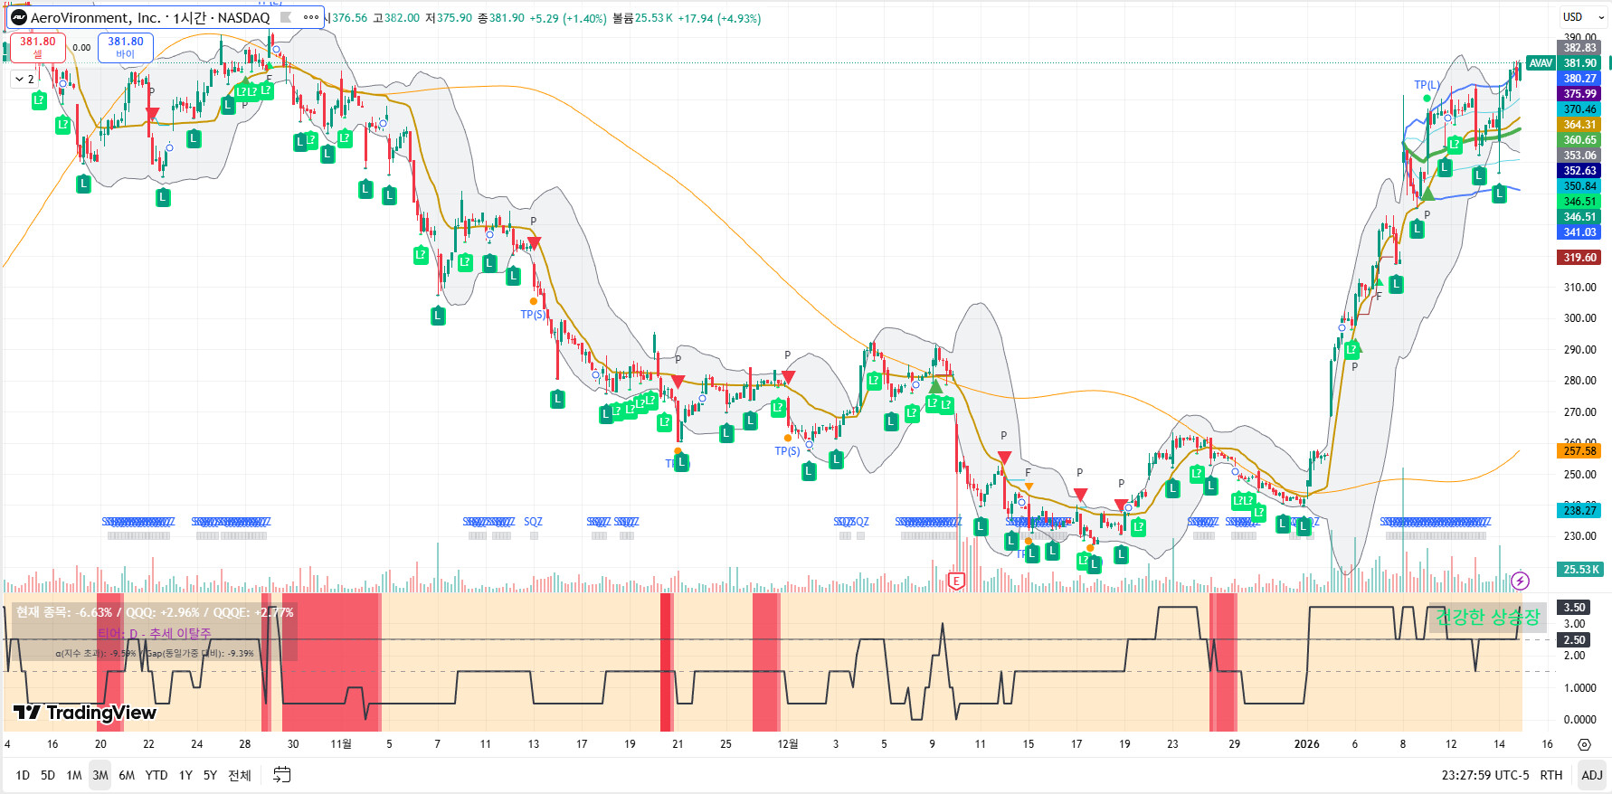Click the red 319.60 price label

click(1580, 258)
